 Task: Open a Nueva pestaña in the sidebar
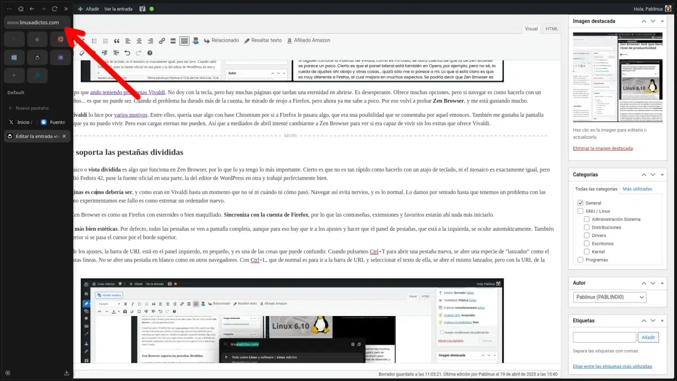coord(29,108)
